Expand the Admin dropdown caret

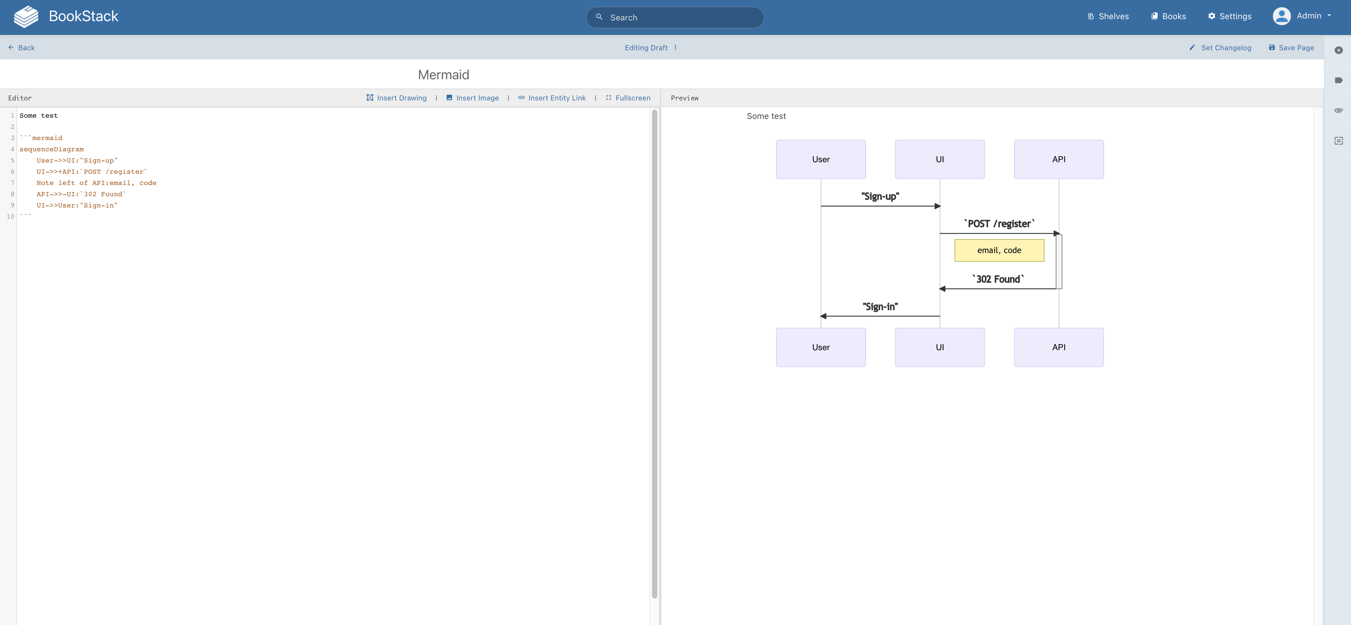1329,16
